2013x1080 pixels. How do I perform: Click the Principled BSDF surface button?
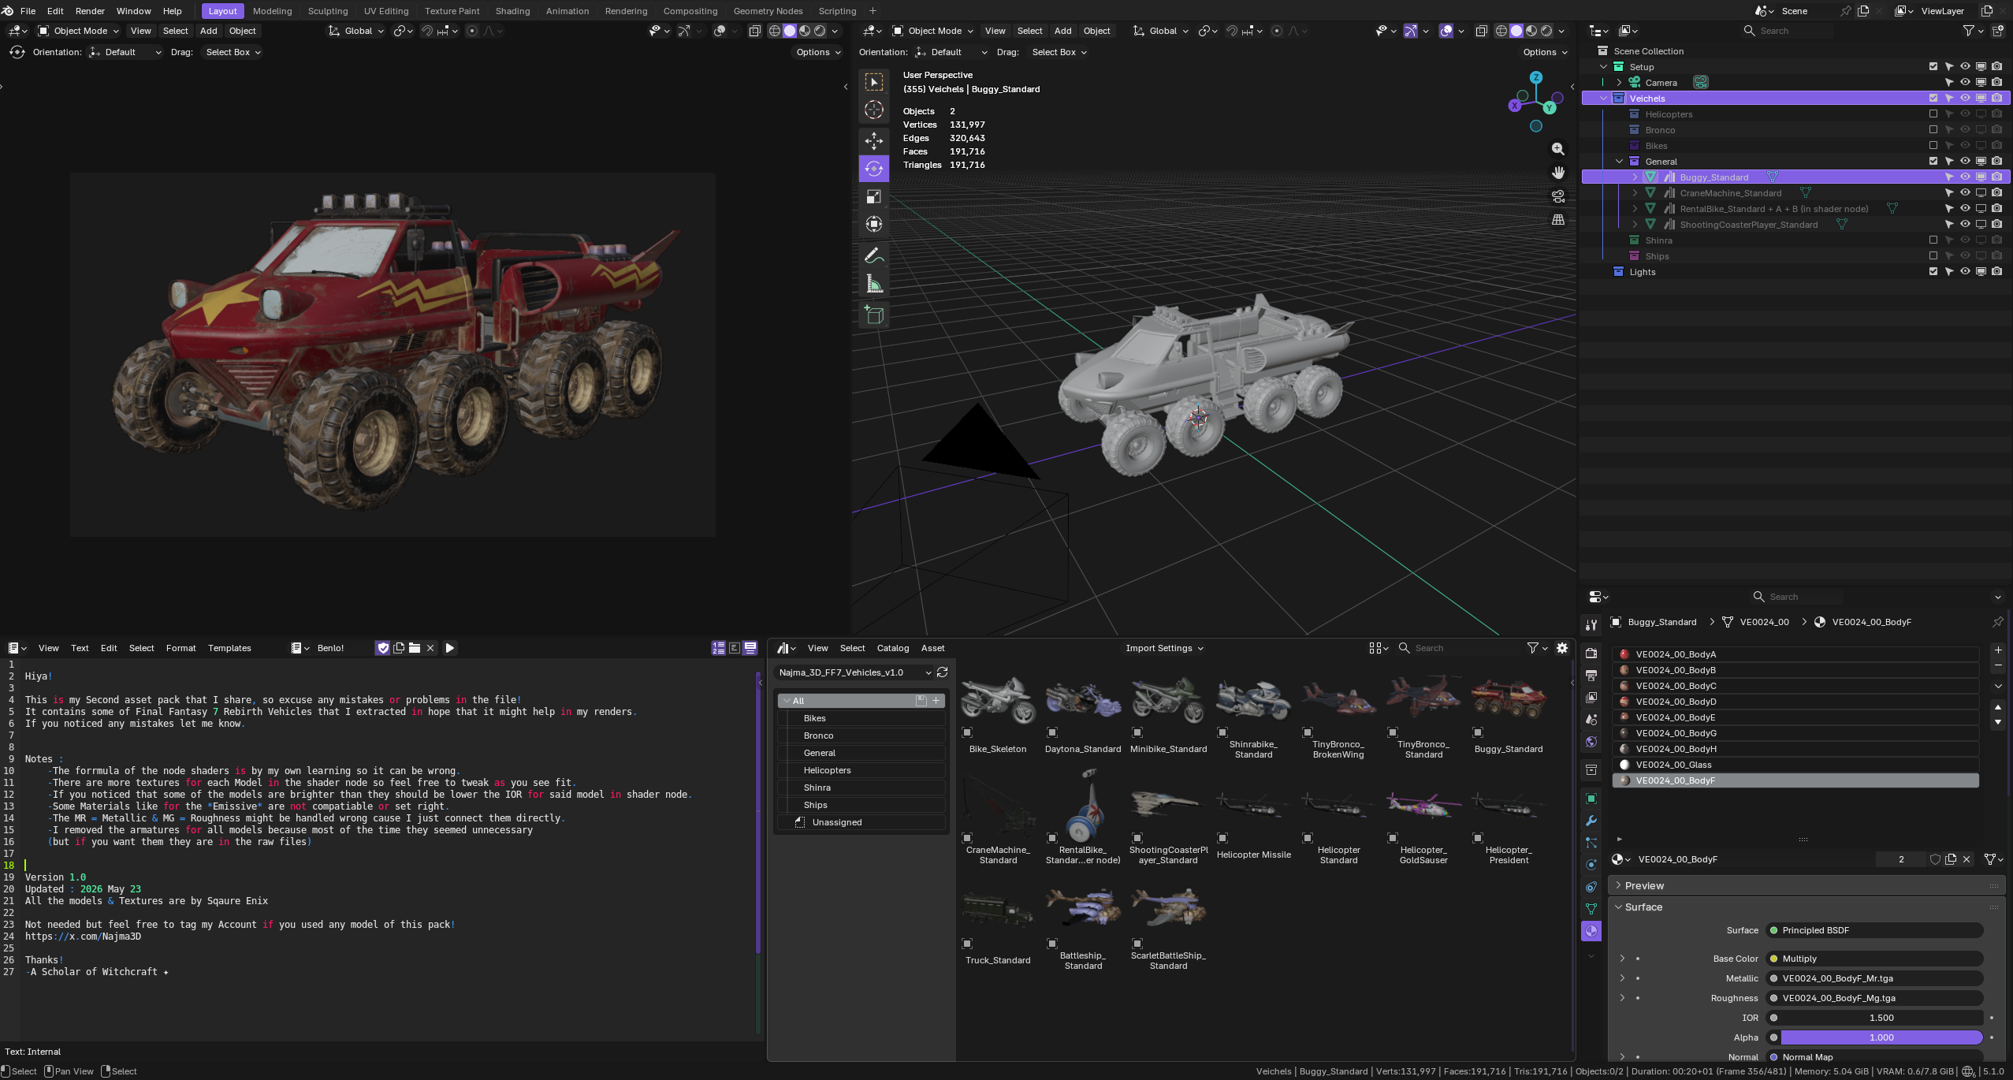click(1874, 930)
